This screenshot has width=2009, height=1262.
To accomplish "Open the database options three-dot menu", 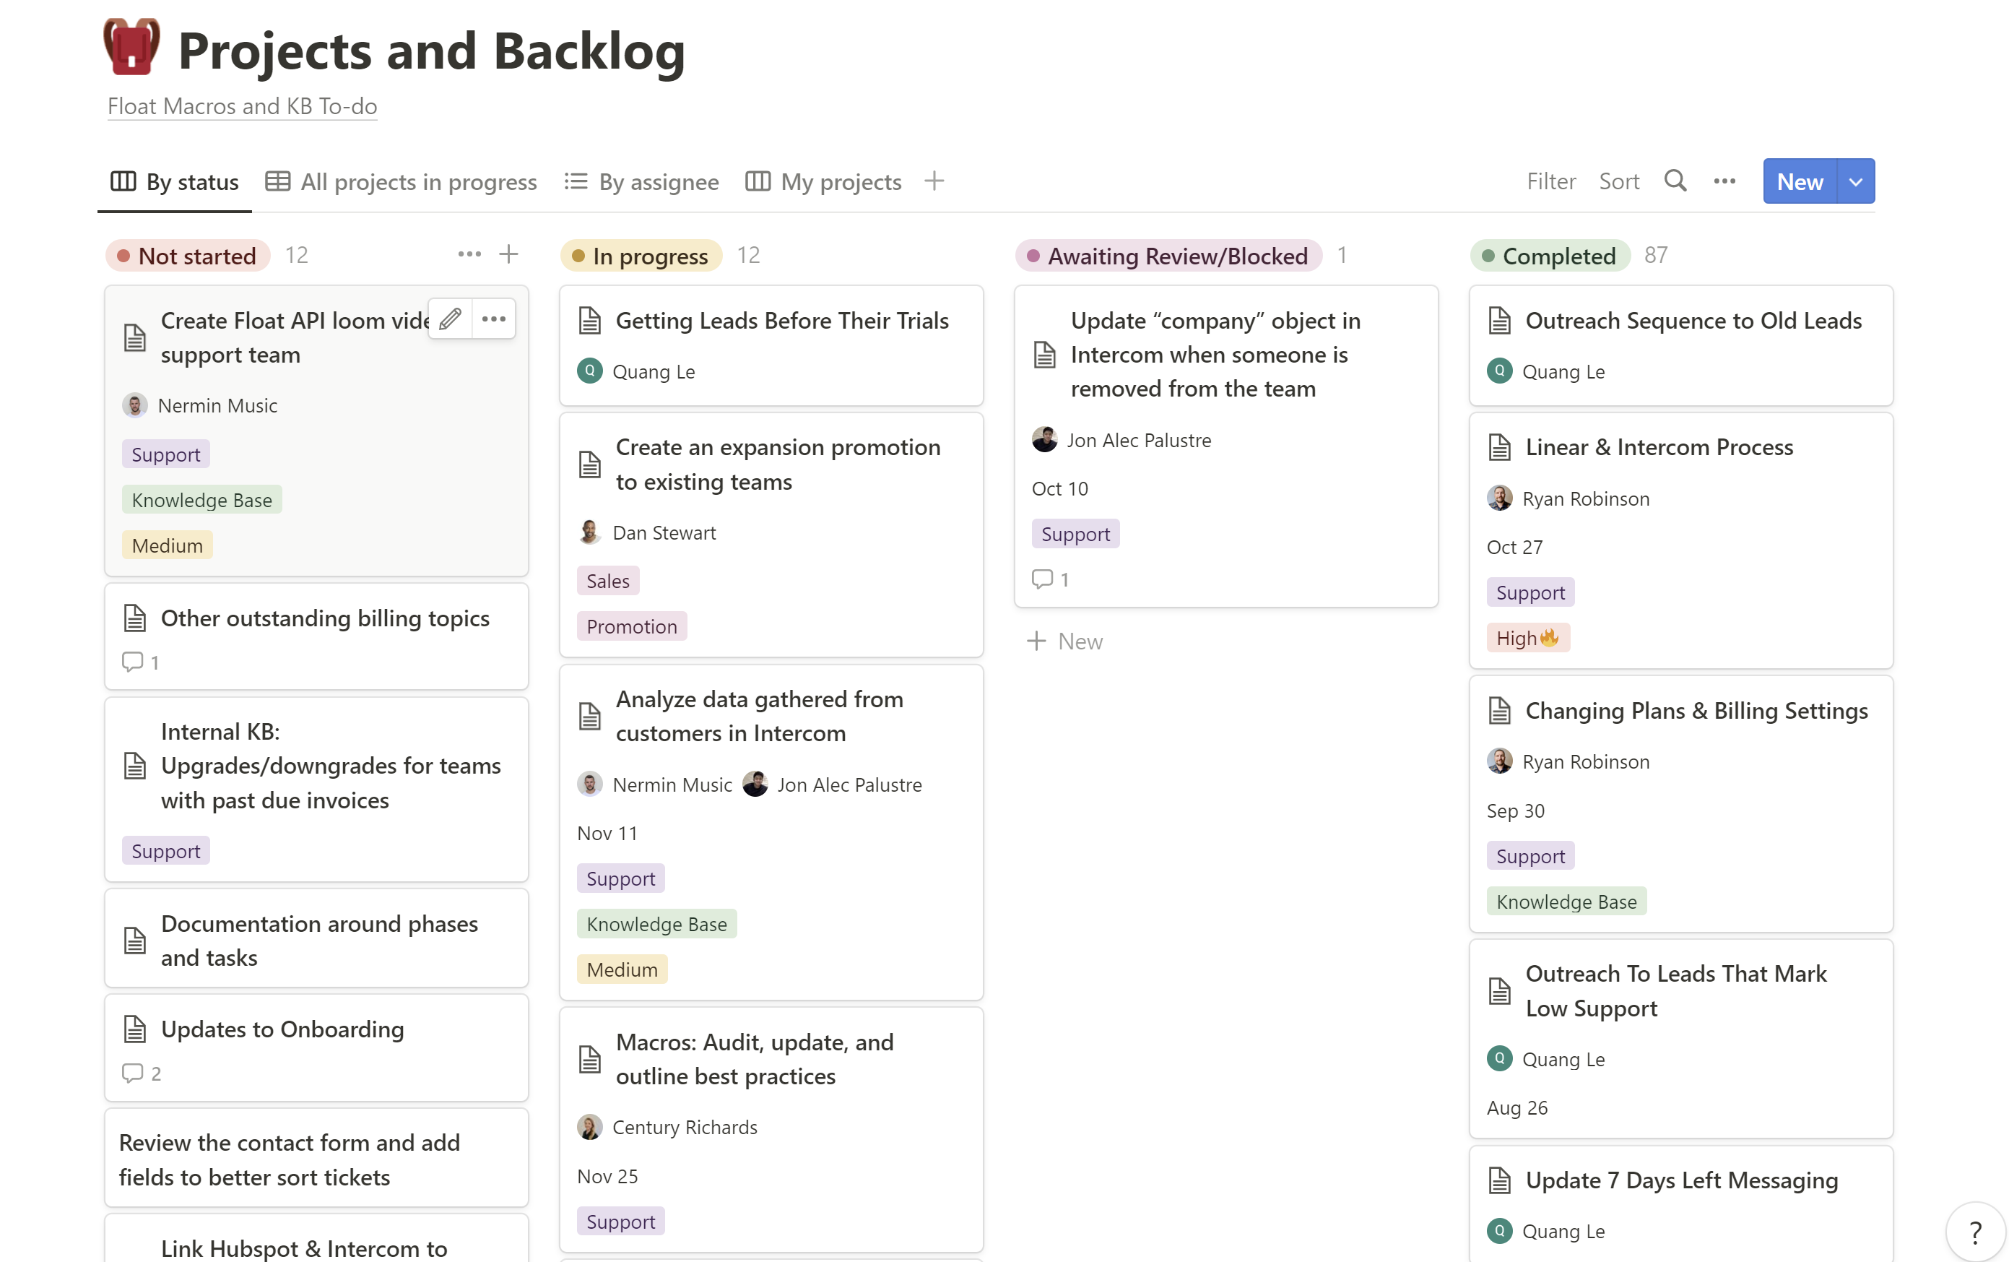I will click(x=1724, y=181).
